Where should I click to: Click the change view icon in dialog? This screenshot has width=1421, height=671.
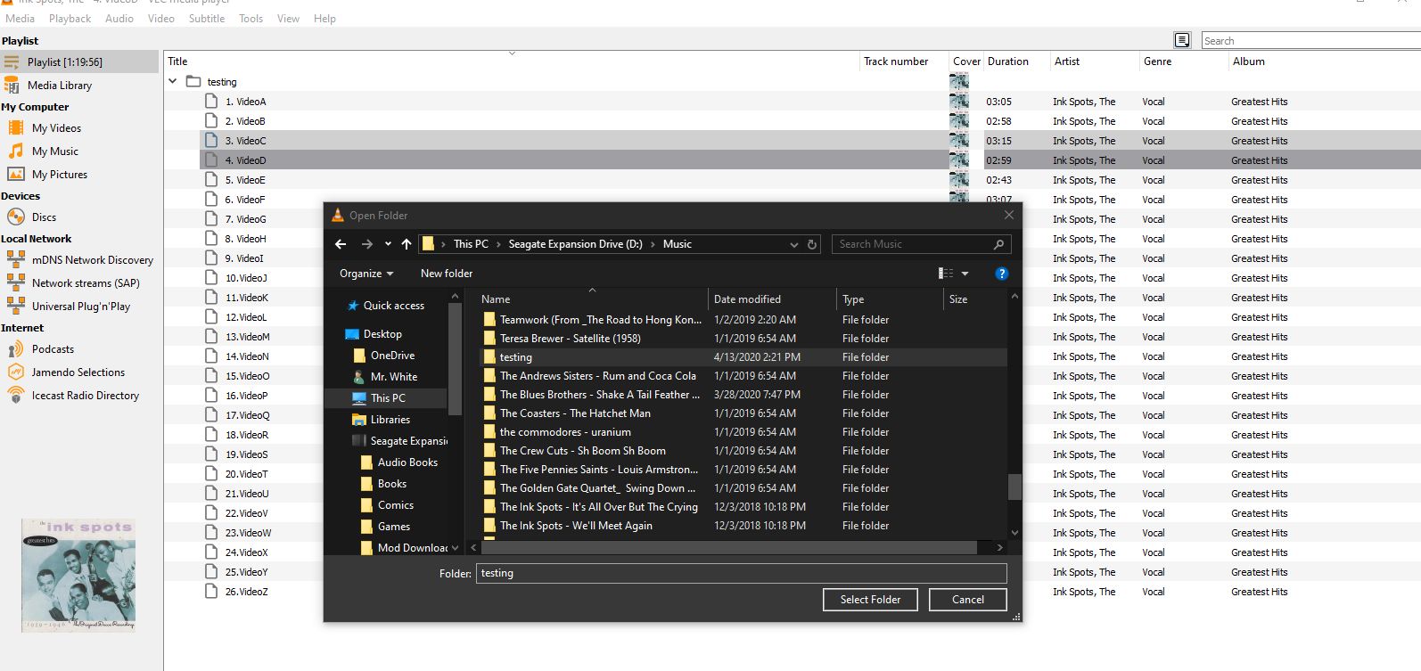click(x=946, y=274)
